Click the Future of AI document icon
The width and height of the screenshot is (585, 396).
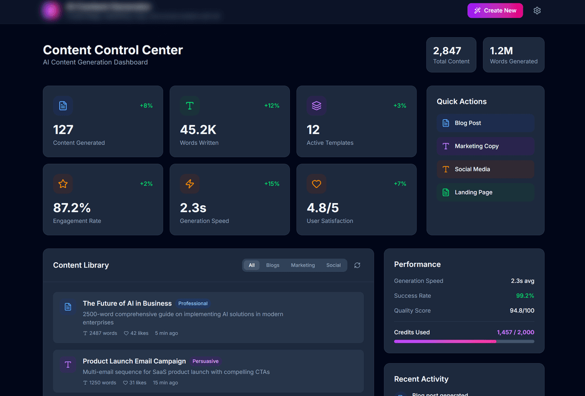tap(68, 307)
